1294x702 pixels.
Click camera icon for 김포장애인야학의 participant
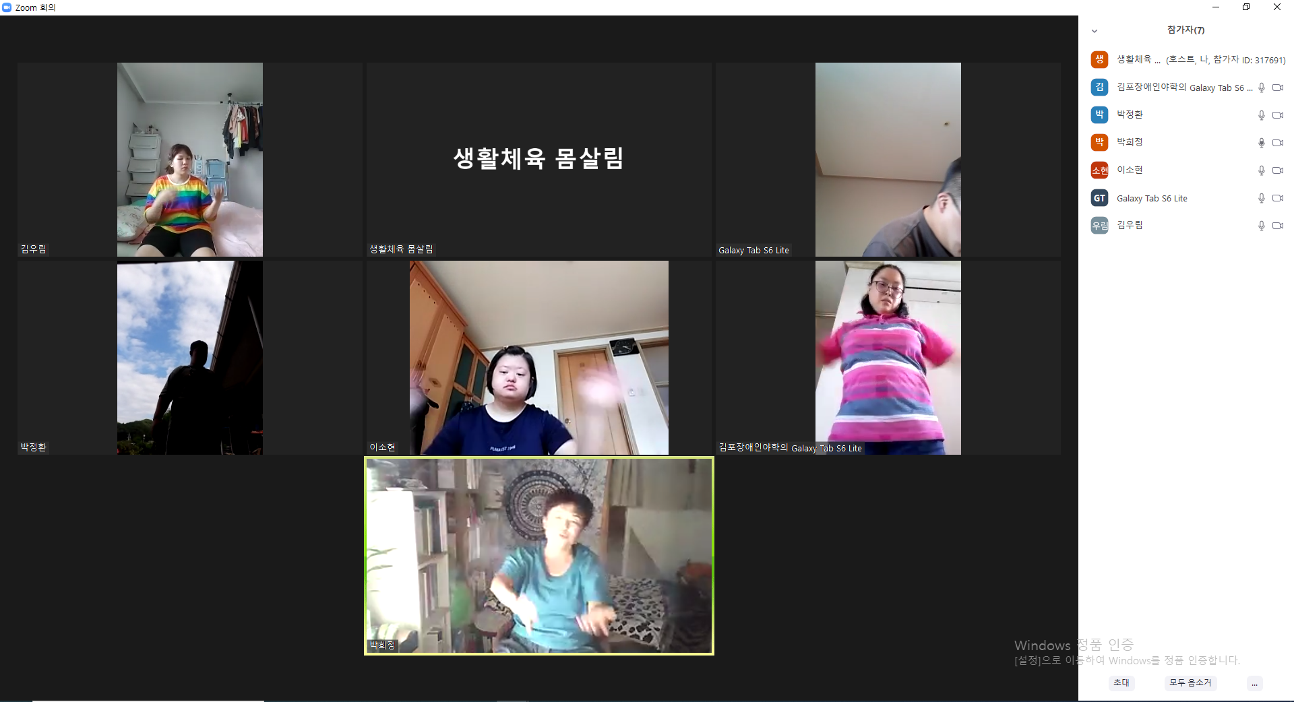point(1277,88)
